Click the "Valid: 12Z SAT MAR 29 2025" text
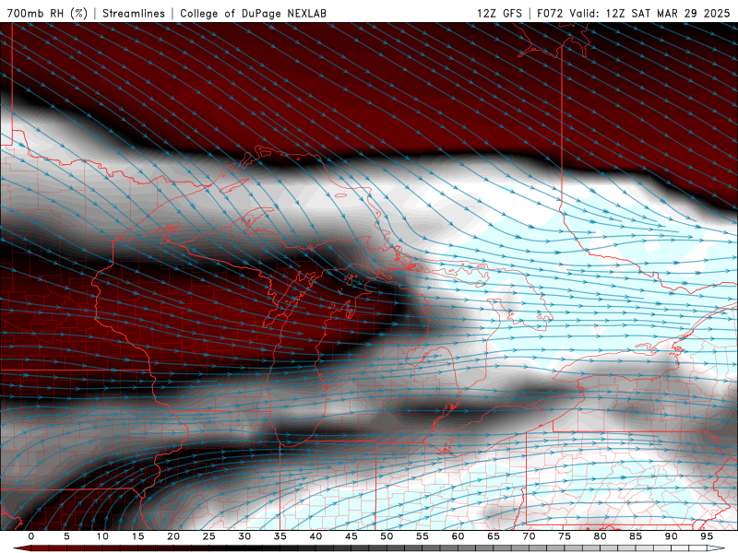 click(649, 13)
